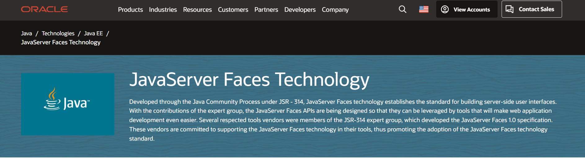Open the Resources menu
This screenshot has width=585, height=158.
click(x=197, y=10)
